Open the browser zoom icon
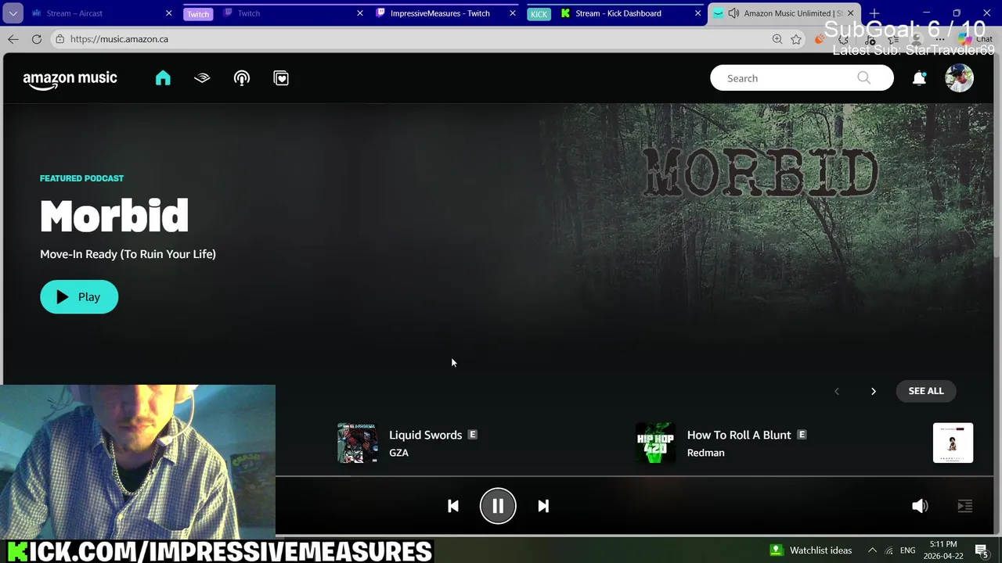Viewport: 1002px width, 563px height. 777,39
